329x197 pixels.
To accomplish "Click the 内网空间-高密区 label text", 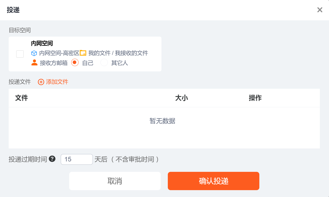I will (x=59, y=53).
